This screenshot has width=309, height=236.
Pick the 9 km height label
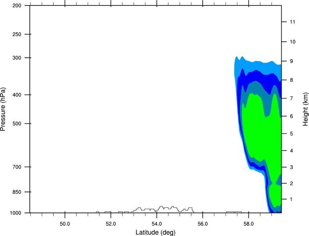coord(292,61)
